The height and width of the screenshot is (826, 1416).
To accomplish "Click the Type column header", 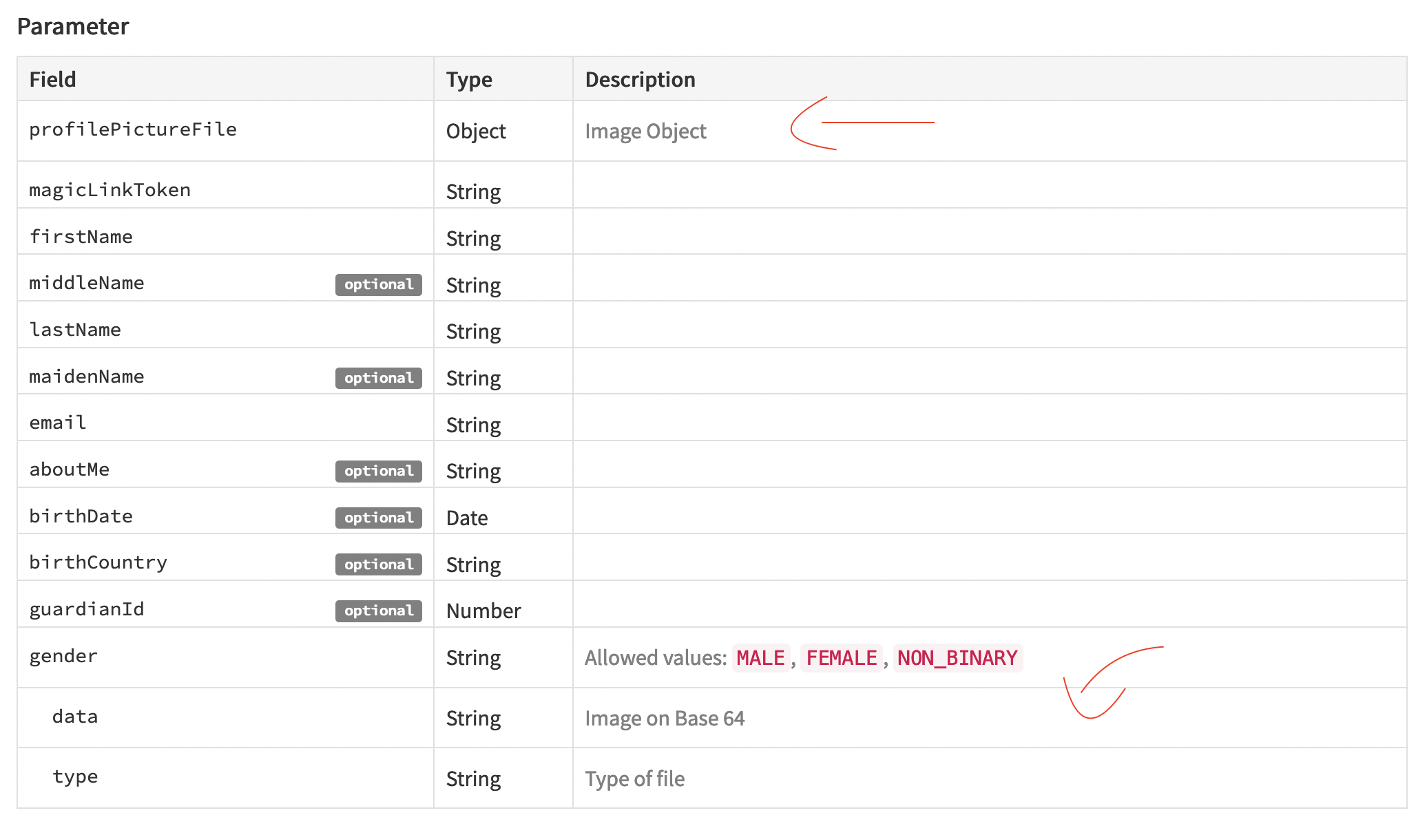I will coord(469,80).
